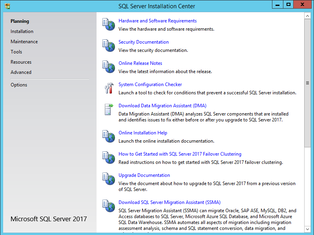This screenshot has height=235, width=314.
Task: Click text 'View the hardware and software requirements.'
Action: click(x=166, y=29)
